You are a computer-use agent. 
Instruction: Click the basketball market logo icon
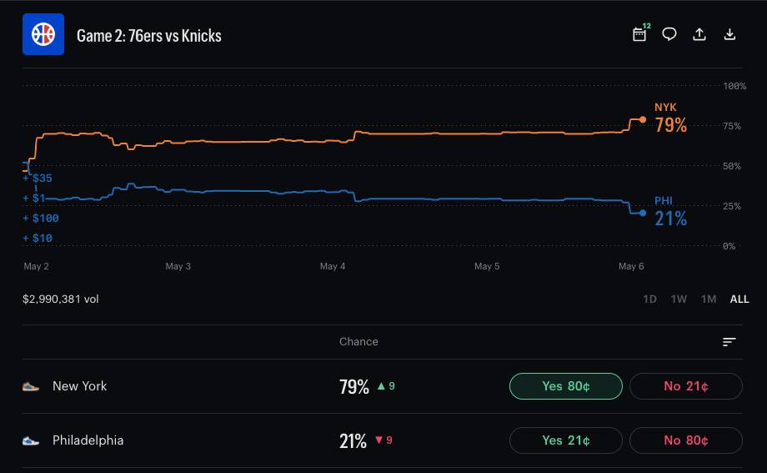[x=43, y=34]
